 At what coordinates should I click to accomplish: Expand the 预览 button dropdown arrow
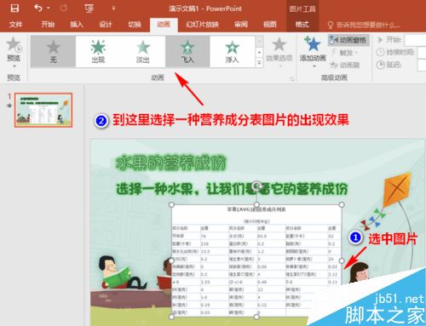click(x=14, y=66)
